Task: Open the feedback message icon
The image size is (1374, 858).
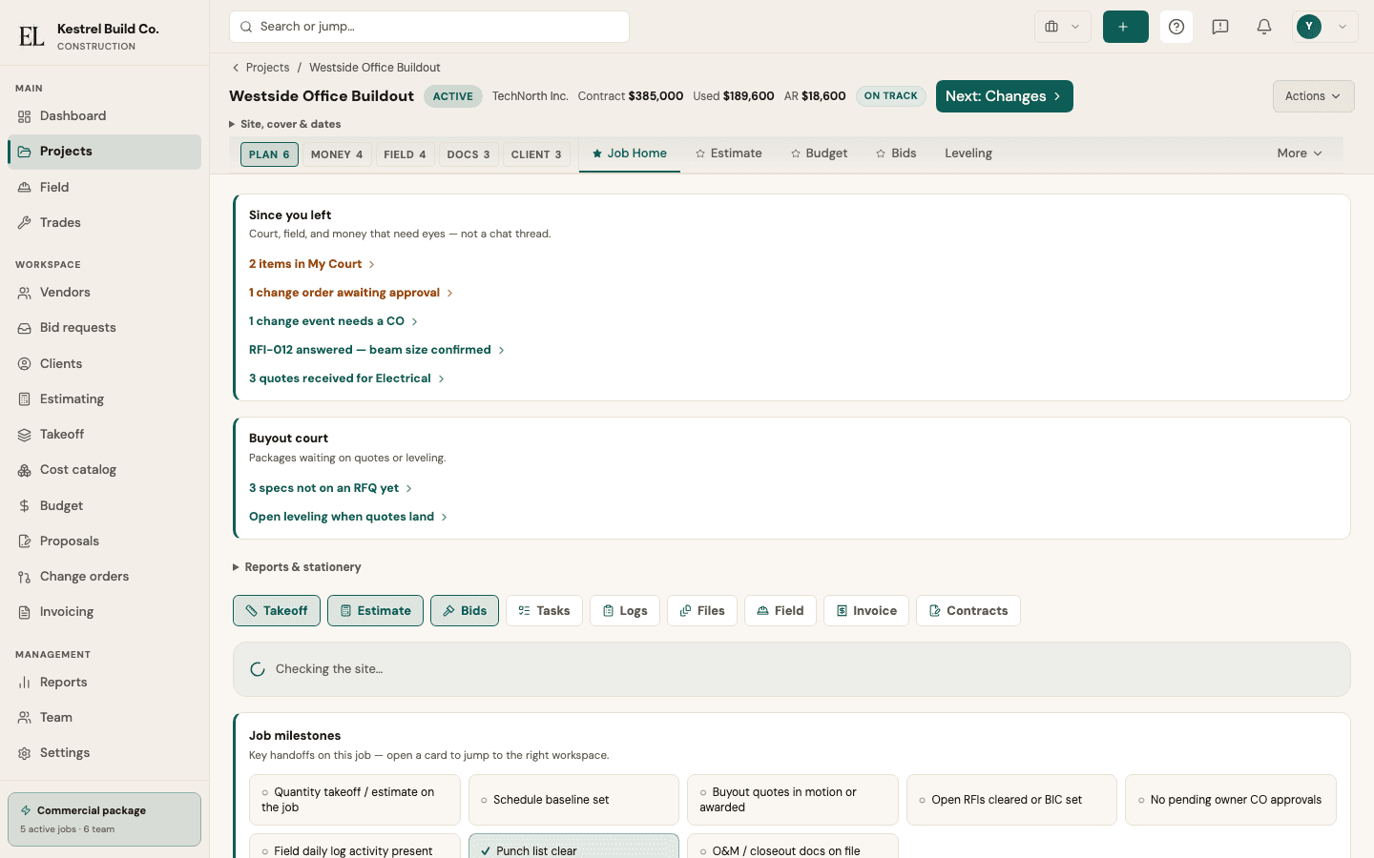Action: (1220, 27)
